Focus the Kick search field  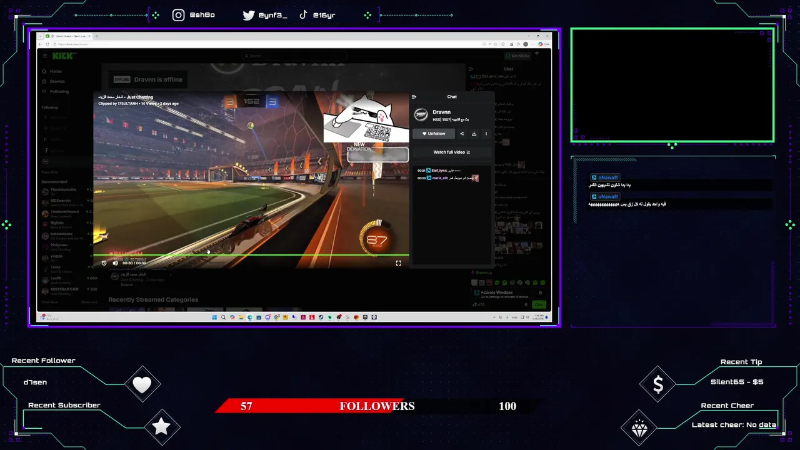pos(294,56)
